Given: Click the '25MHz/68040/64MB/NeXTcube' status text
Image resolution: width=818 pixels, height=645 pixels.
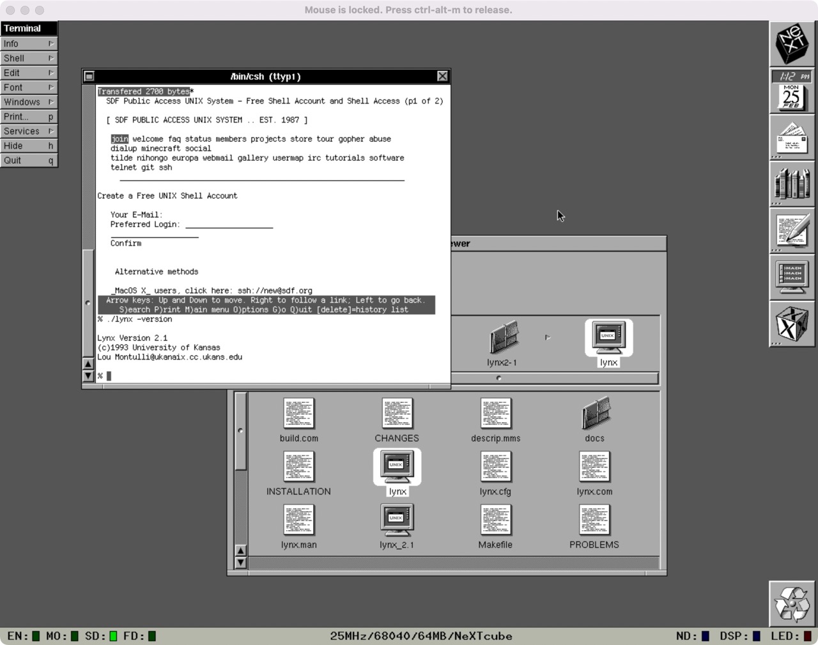Looking at the screenshot, I should 421,636.
